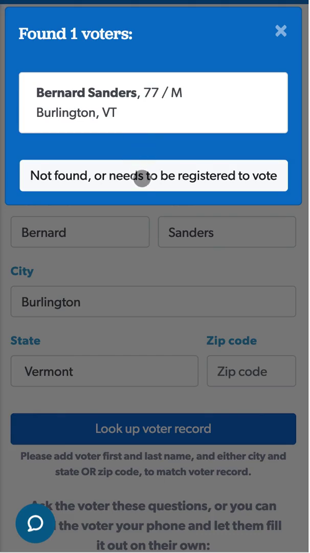Click the 'Please add voter first and last name' hint

coord(153,464)
